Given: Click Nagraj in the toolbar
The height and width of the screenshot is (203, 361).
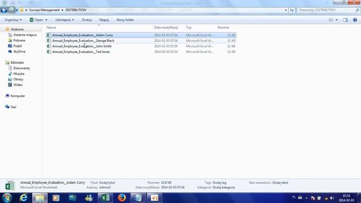Looking at the screenshot, I should point(104,20).
